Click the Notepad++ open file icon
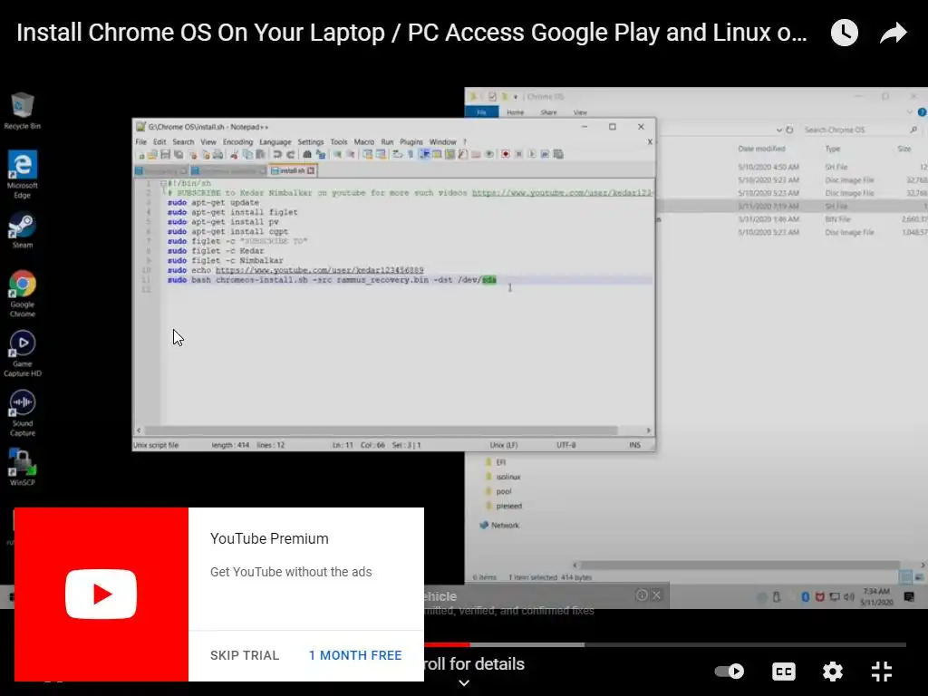Image resolution: width=928 pixels, height=696 pixels. point(152,154)
